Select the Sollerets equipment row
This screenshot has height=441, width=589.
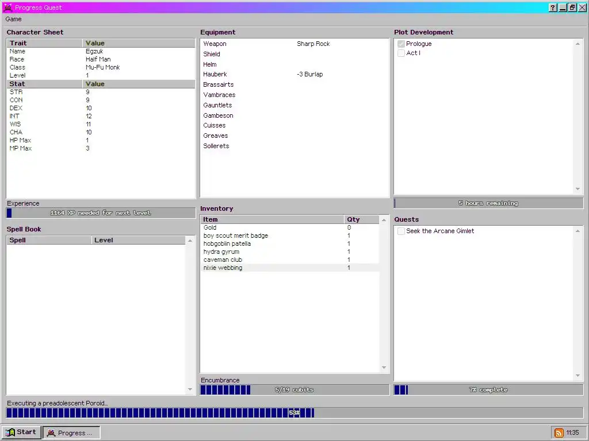tap(295, 146)
